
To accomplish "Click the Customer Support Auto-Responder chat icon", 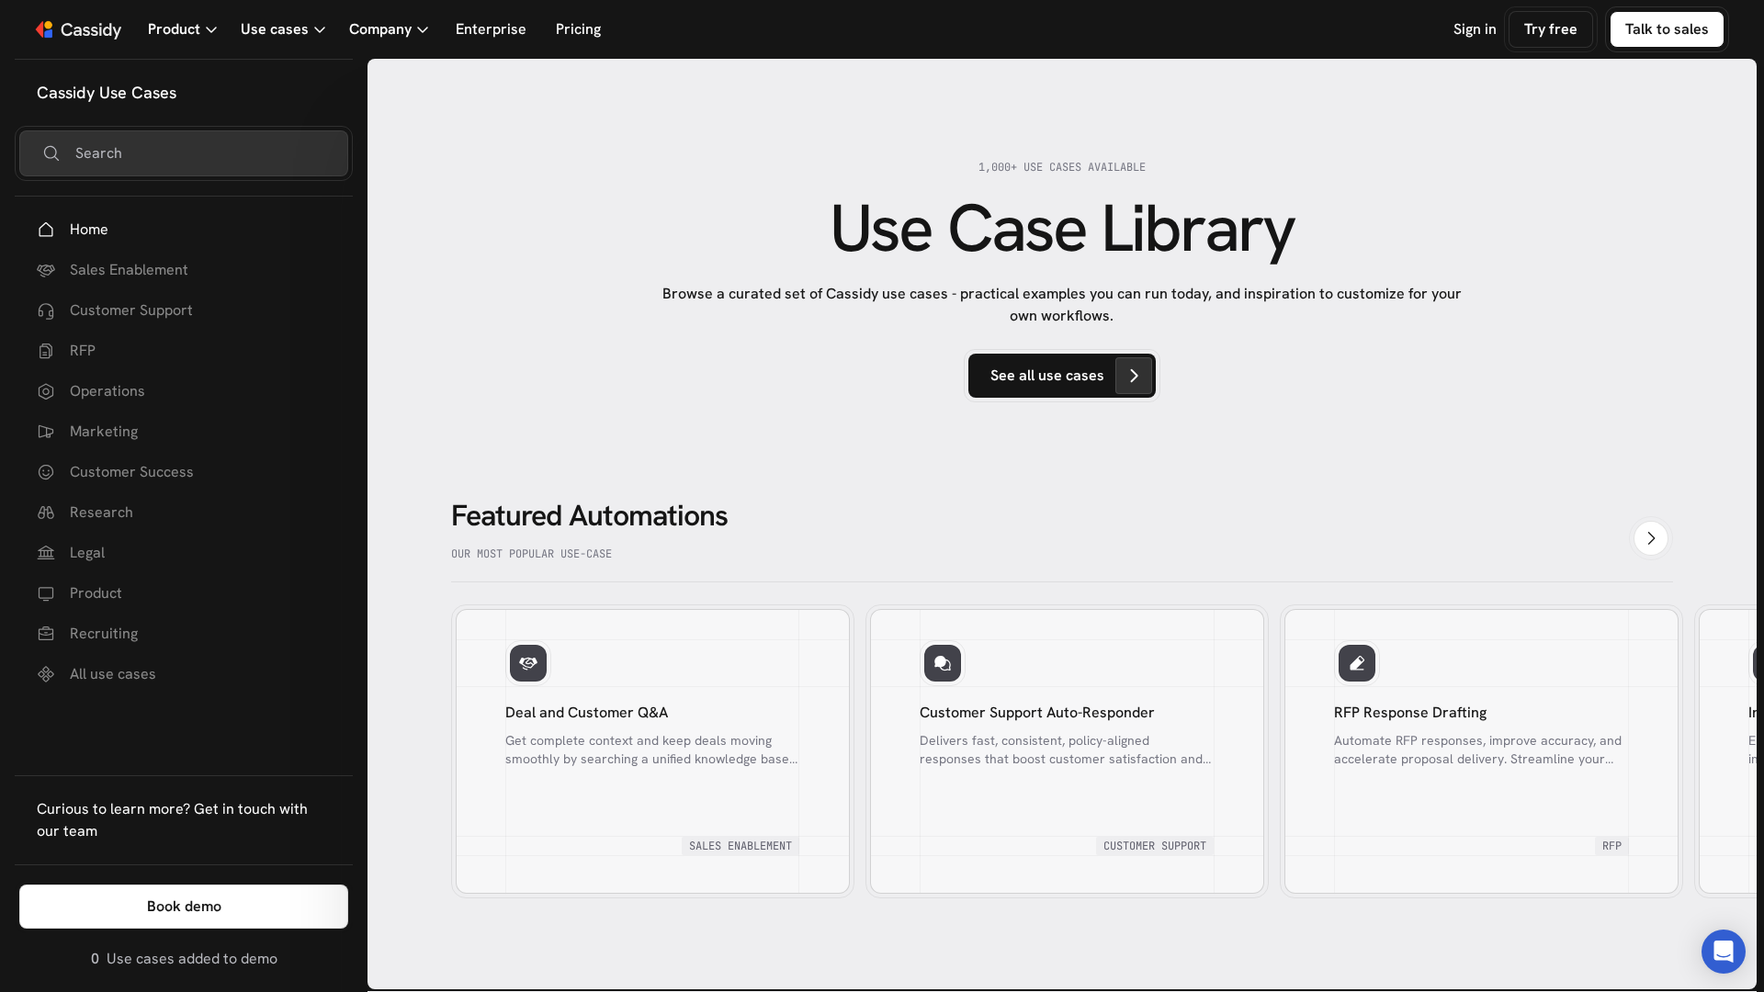I will coord(942,663).
